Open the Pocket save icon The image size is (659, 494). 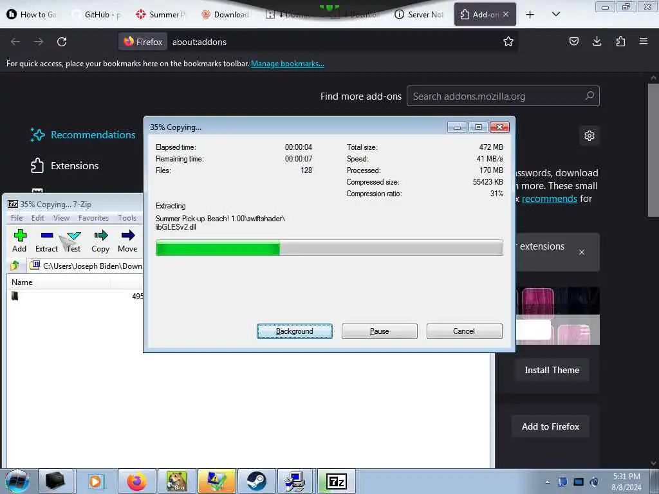573,41
